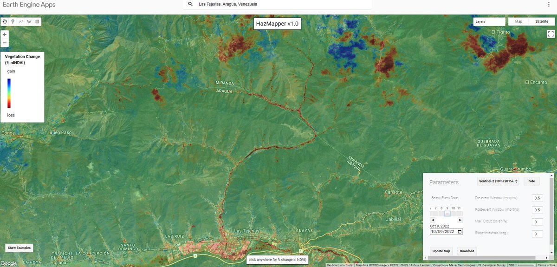Open Terms of Use link
The image size is (557, 267).
[x=546, y=265]
